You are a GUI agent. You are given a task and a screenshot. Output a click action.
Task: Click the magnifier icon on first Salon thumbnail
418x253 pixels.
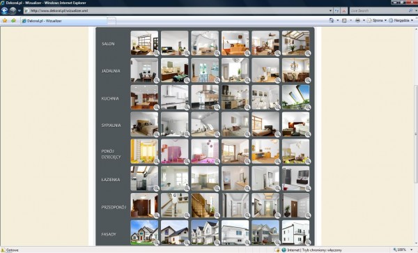pyautogui.click(x=157, y=53)
